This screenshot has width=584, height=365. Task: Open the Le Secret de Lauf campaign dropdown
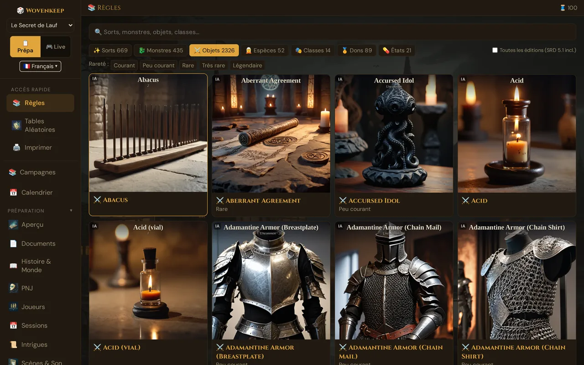(x=41, y=26)
